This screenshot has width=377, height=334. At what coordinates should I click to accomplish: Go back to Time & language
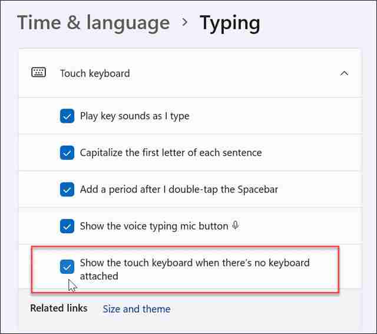tap(93, 23)
